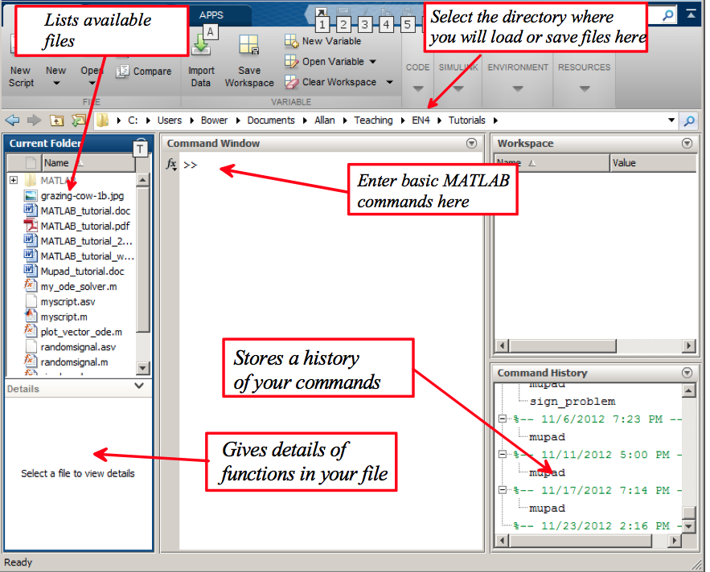Click the Workspace scrollbar left arrow

click(501, 346)
